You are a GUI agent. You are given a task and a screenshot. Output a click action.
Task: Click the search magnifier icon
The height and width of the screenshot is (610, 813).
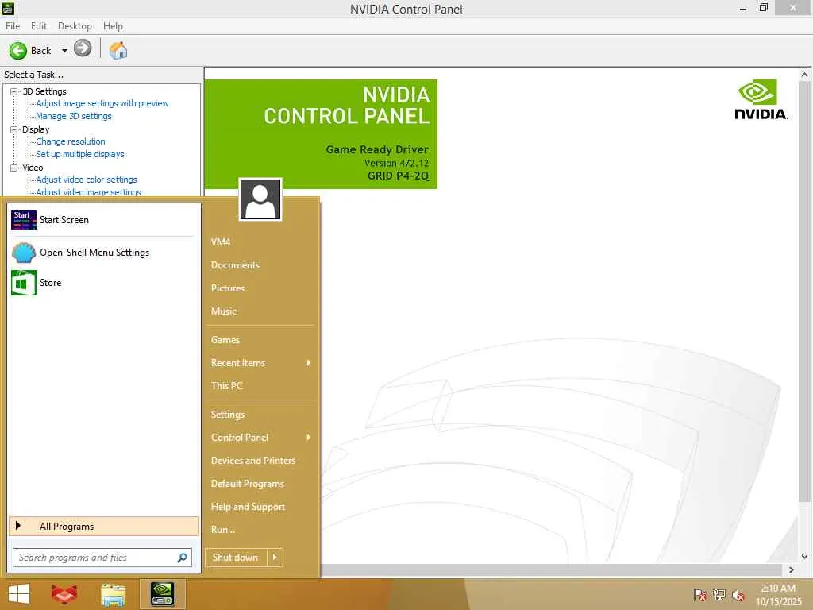[182, 558]
